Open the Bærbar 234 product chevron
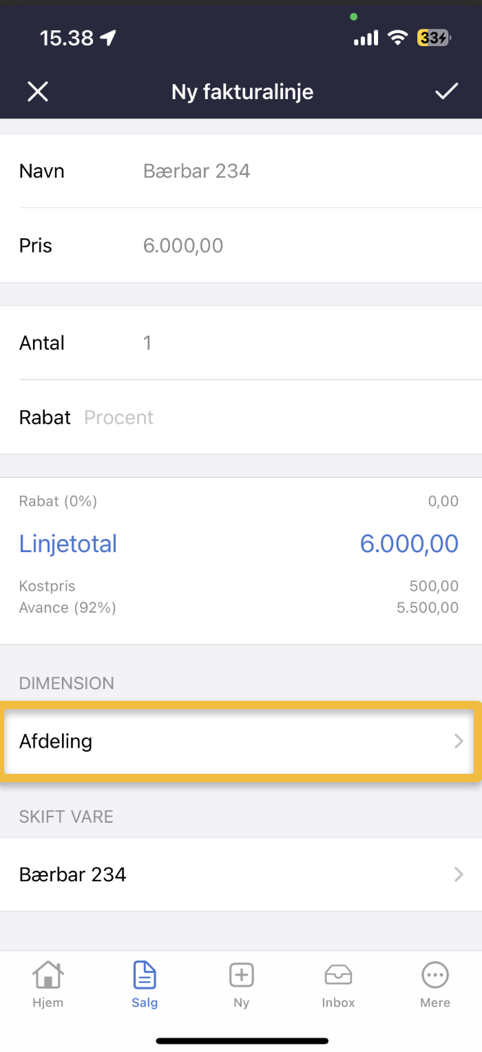482x1052 pixels. point(459,874)
